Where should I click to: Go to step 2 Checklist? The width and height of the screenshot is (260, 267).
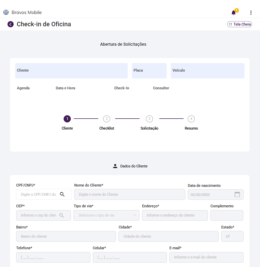click(107, 119)
